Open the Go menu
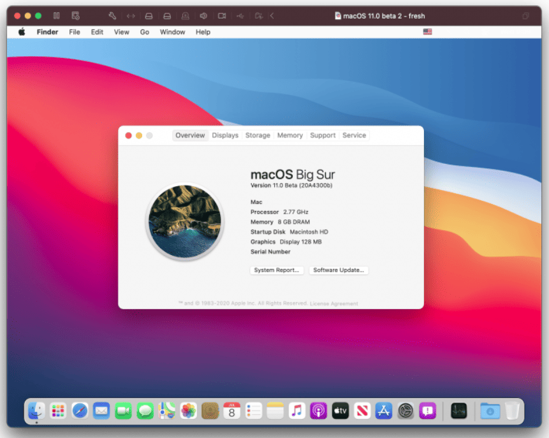Image resolution: width=549 pixels, height=438 pixels. (145, 32)
